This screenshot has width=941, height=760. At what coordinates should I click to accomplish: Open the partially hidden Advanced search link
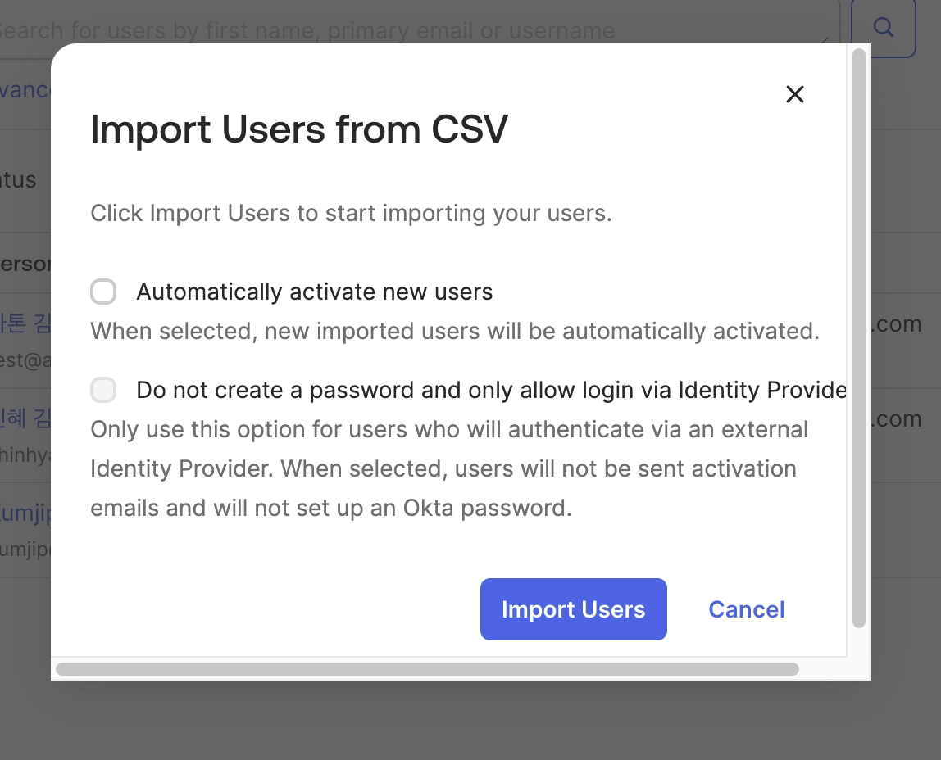pos(25,90)
